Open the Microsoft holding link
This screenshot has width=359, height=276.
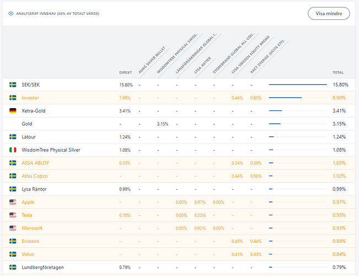point(32,228)
